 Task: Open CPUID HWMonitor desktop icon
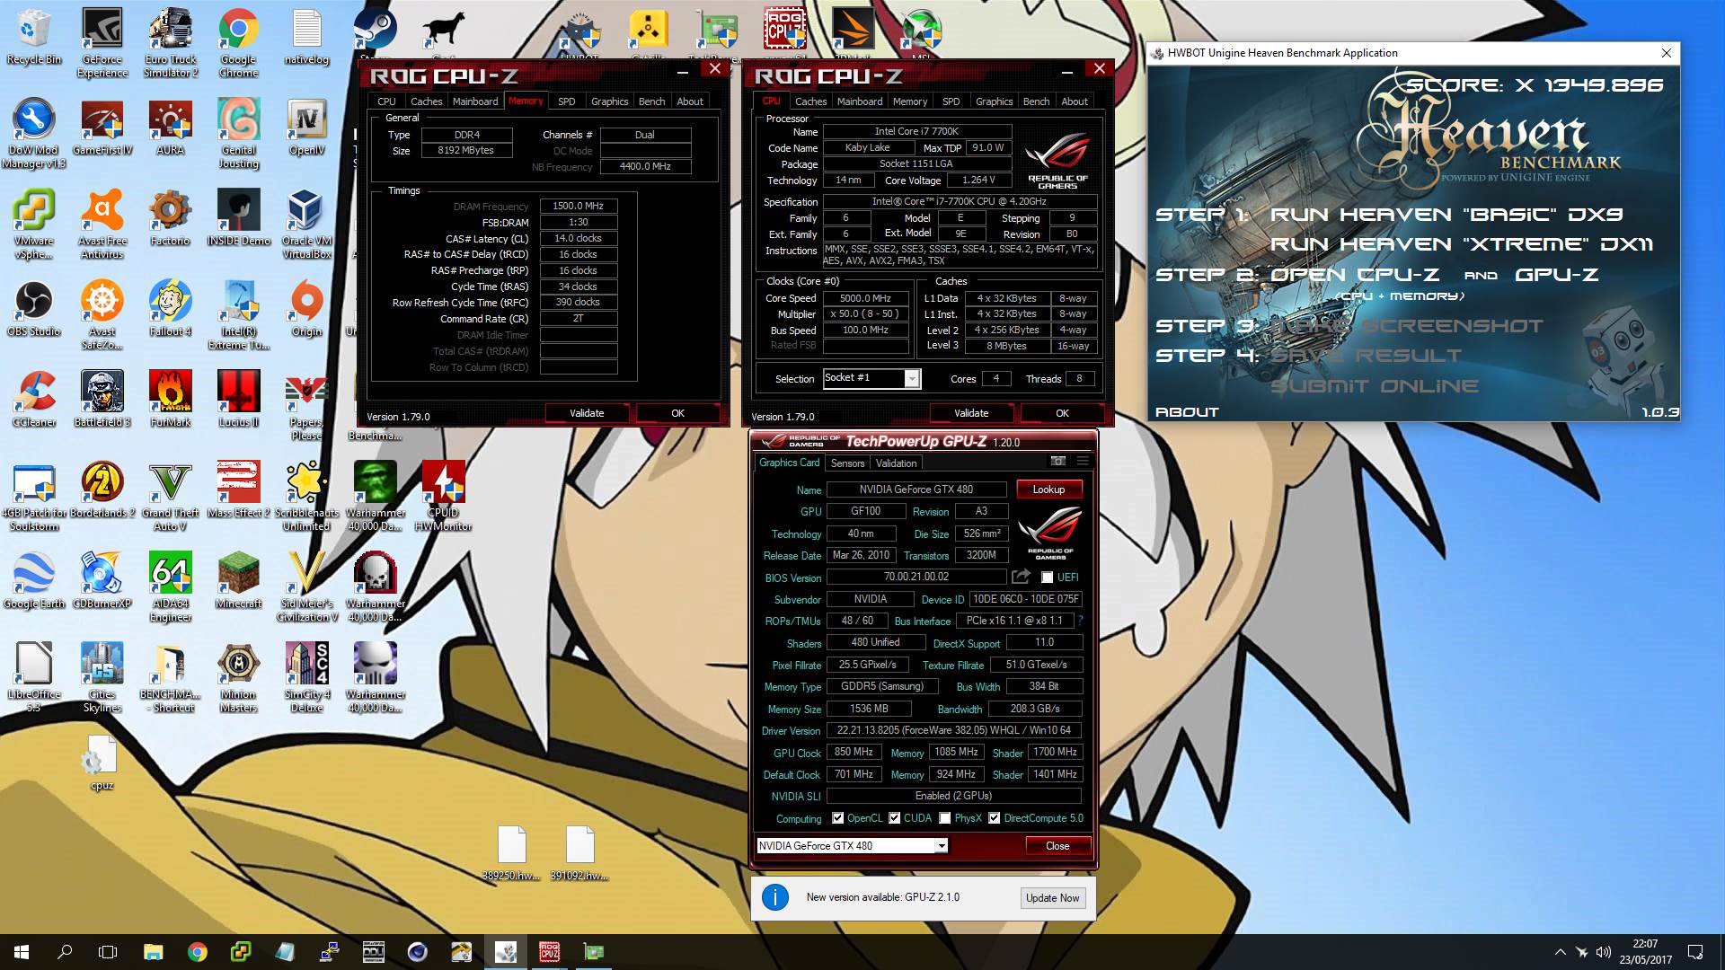(x=443, y=497)
